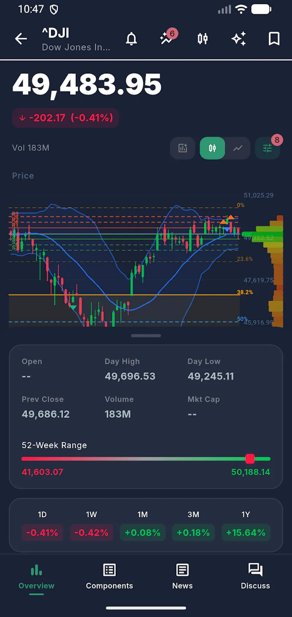Tap the Day Low value 49,245.11
292x617 pixels.
coord(211,376)
